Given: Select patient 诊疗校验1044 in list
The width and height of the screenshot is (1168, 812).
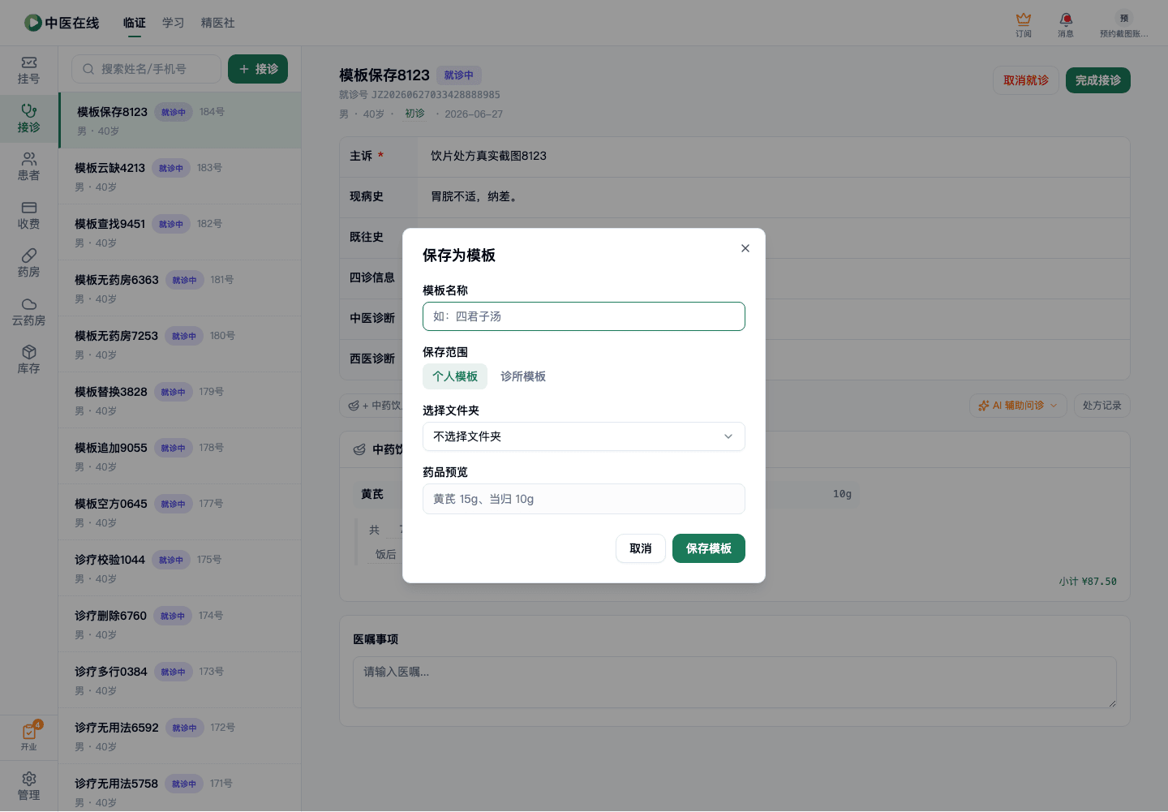Looking at the screenshot, I should pyautogui.click(x=180, y=568).
